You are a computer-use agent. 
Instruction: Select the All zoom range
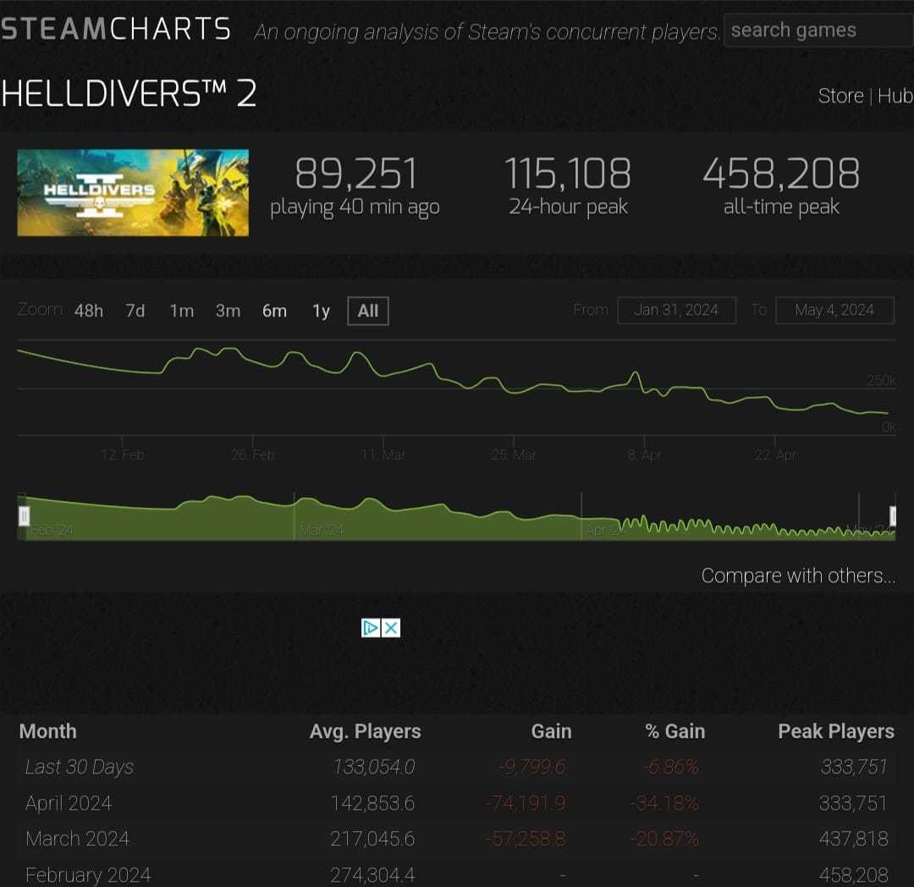[368, 311]
